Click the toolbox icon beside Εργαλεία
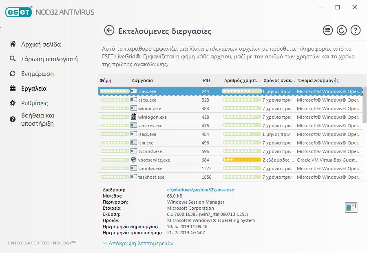 click(13, 88)
